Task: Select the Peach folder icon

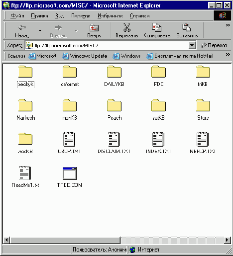Action: coord(114,105)
